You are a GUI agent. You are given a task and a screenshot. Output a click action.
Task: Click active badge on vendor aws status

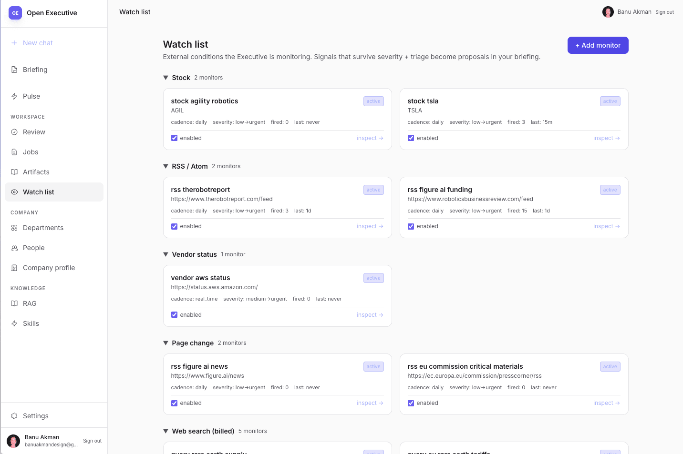click(373, 278)
